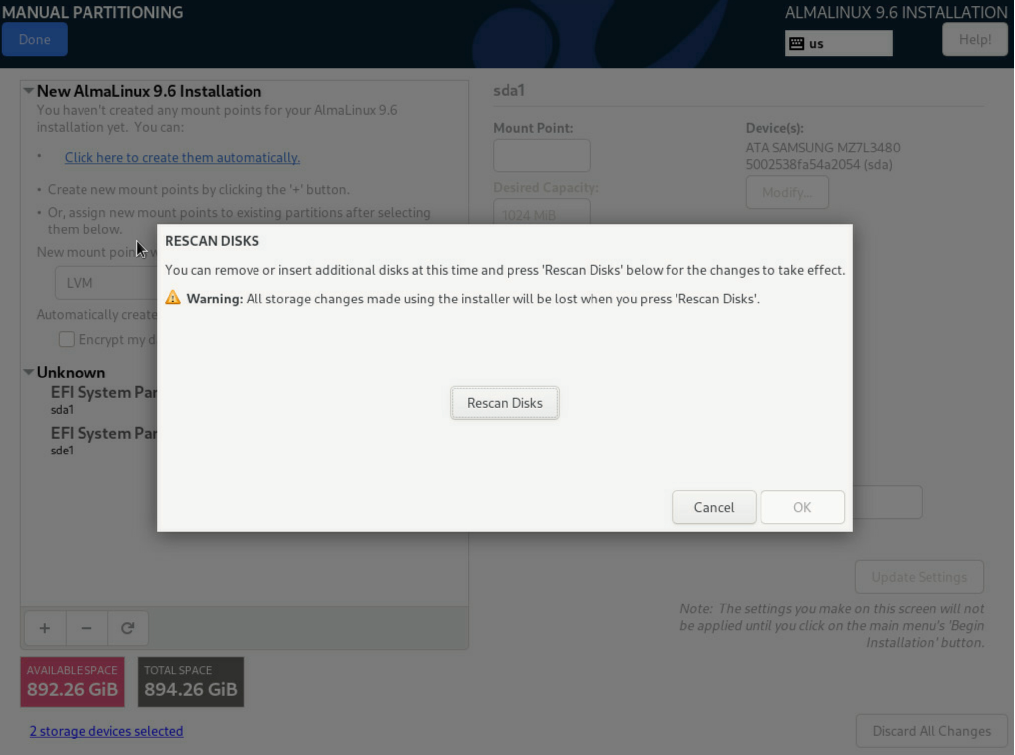The image size is (1015, 755).
Task: Click the RESCAN DISKS dialog title
Action: tap(212, 241)
